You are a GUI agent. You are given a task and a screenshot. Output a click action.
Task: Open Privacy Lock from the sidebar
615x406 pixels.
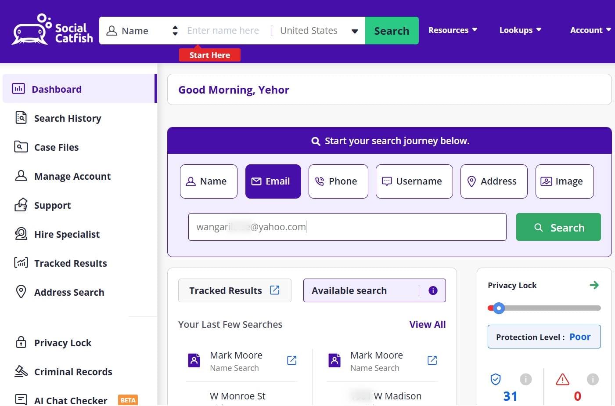pyautogui.click(x=62, y=343)
